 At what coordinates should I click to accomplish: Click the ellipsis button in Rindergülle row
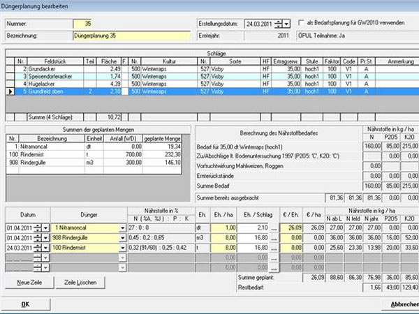(274, 238)
